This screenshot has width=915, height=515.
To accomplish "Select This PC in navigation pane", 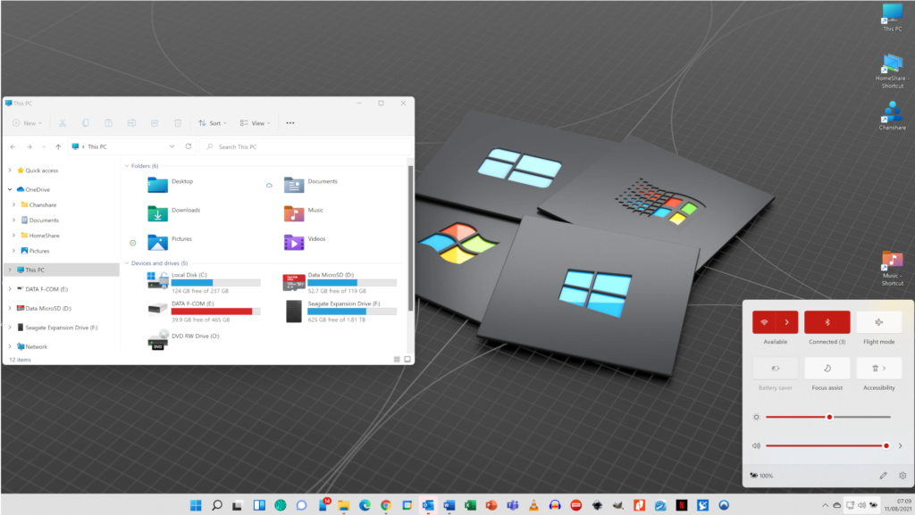I will click(x=62, y=270).
